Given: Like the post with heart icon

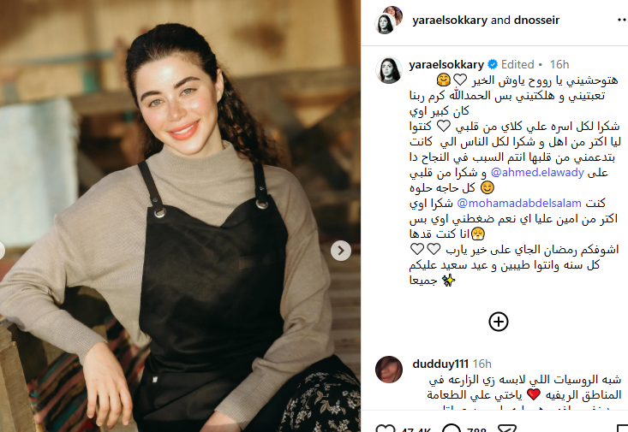Looking at the screenshot, I should [x=386, y=429].
